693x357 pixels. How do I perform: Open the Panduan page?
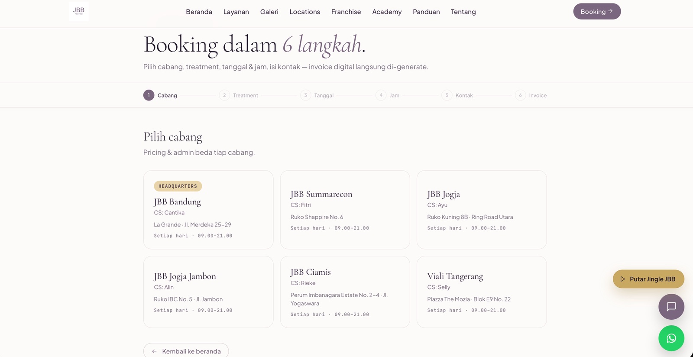[426, 12]
